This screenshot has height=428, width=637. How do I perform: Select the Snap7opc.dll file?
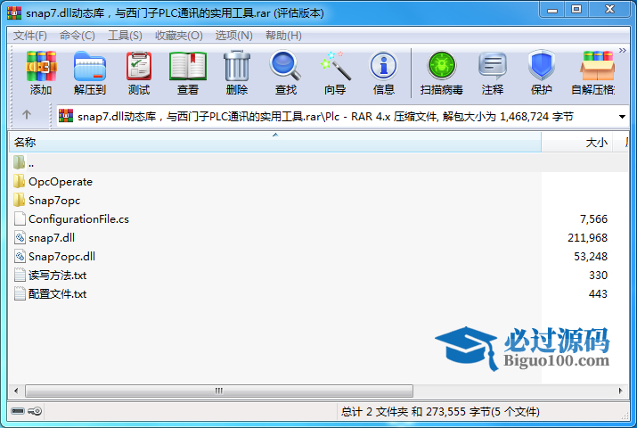point(318,257)
